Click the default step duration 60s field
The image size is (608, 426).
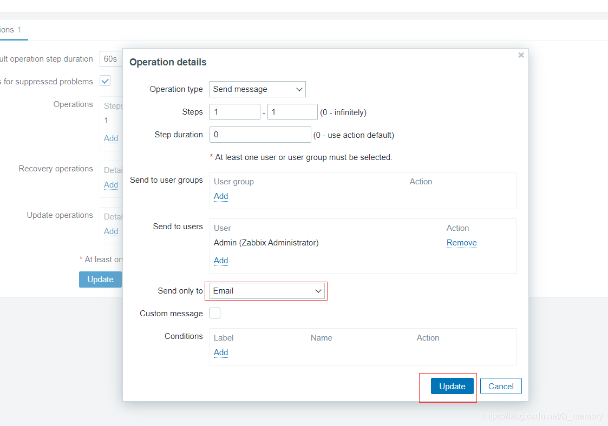(x=112, y=59)
